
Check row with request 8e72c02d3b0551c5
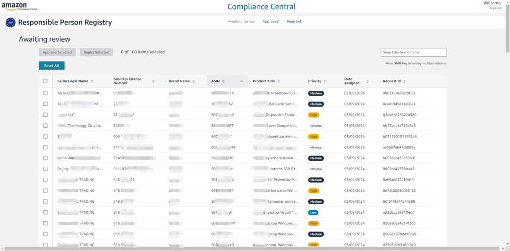[x=45, y=190]
